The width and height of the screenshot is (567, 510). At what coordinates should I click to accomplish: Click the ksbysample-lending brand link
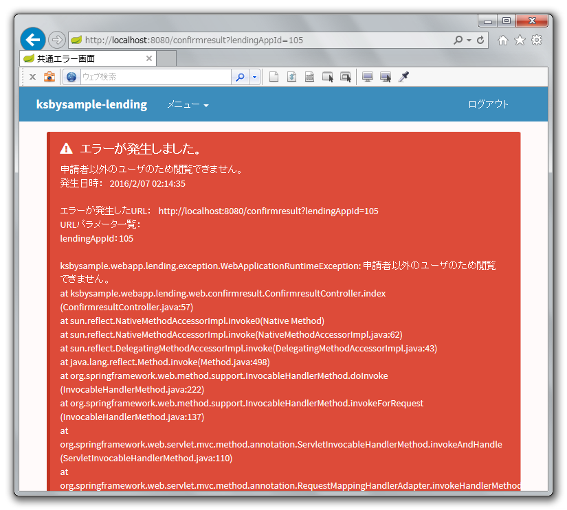click(x=91, y=104)
